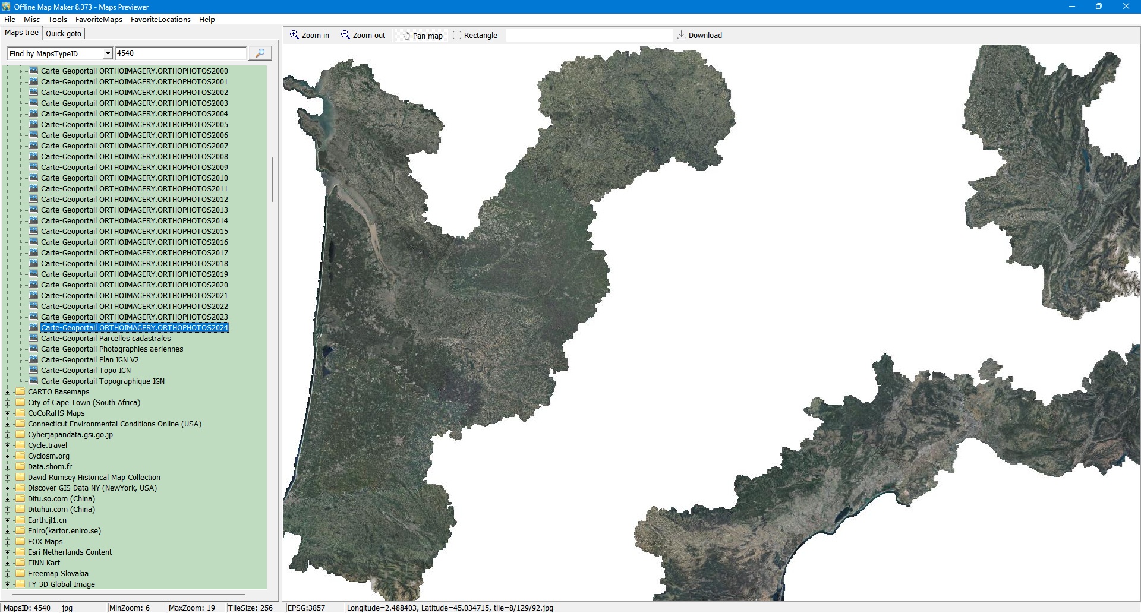The height and width of the screenshot is (613, 1141).
Task: Click the Zoom out magnifier icon
Action: tap(345, 35)
